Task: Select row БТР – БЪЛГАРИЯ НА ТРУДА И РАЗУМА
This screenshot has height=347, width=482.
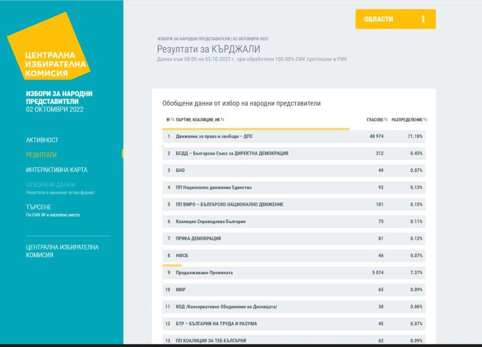Action: point(294,324)
